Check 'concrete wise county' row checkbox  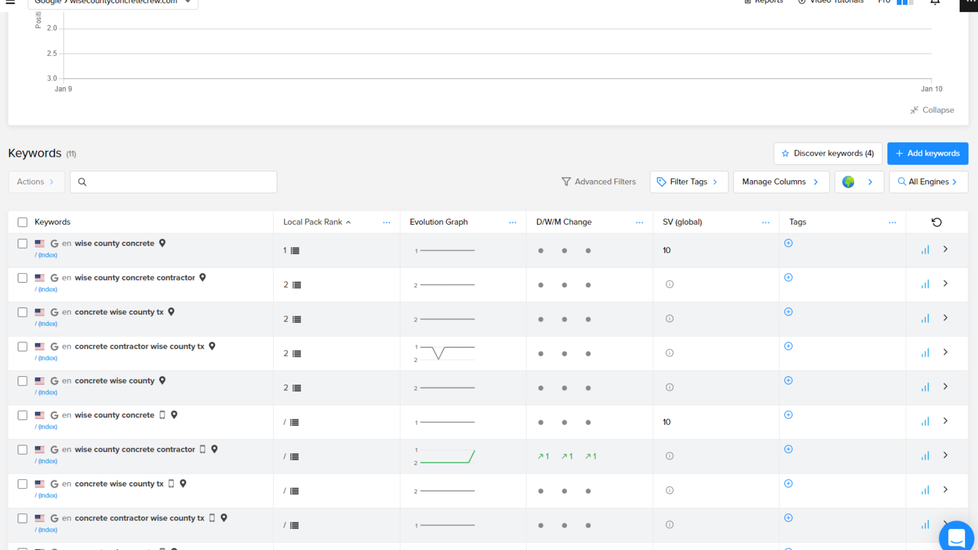click(x=22, y=381)
